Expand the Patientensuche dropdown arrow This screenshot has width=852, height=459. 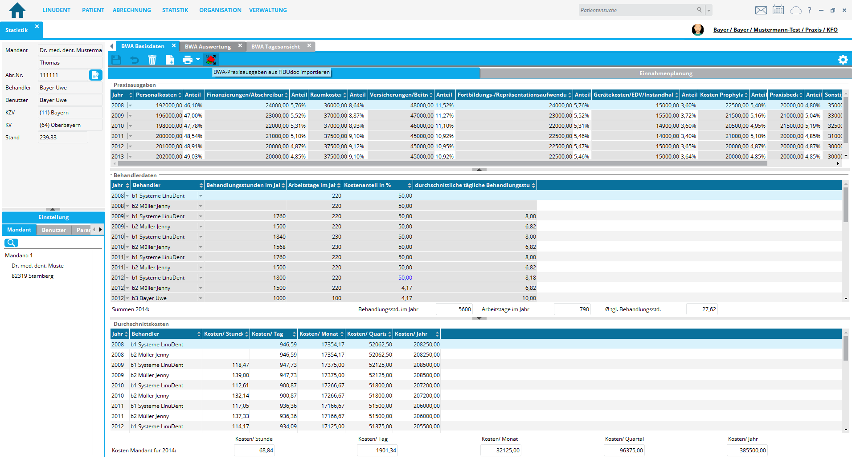point(709,10)
